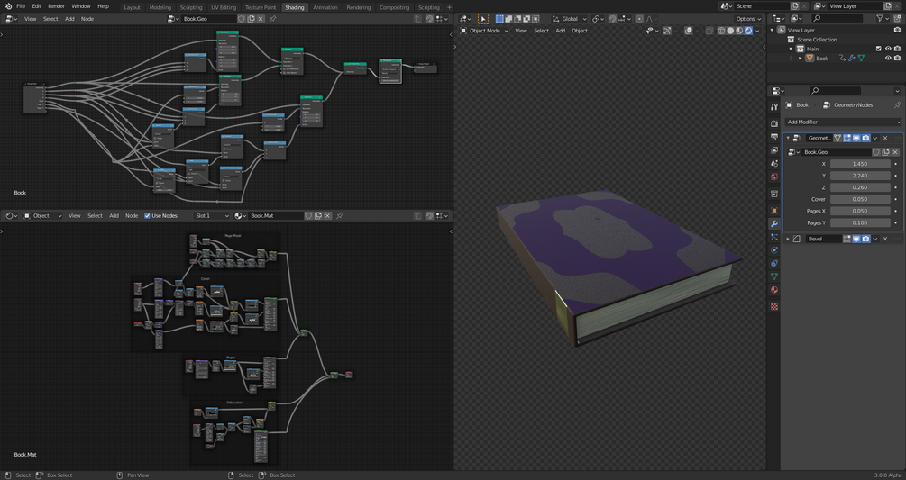The width and height of the screenshot is (906, 480).
Task: Switch to the Compositing workspace tab
Action: click(395, 7)
